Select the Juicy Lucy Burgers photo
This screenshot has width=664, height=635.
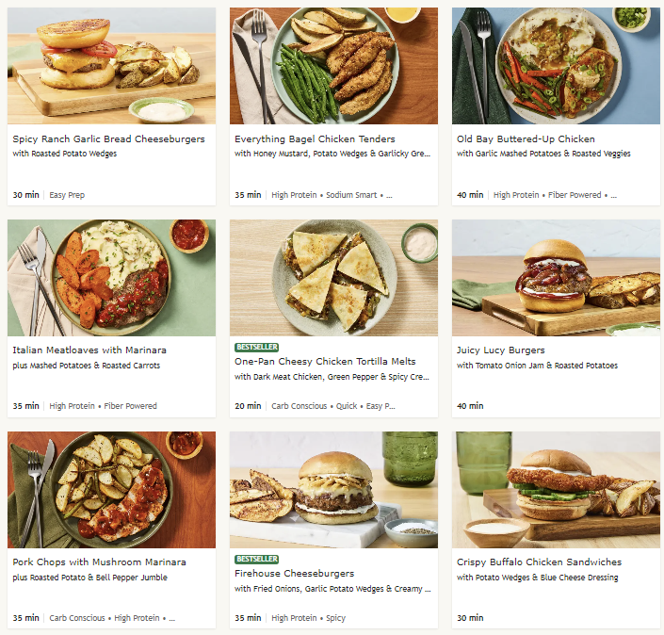click(556, 278)
